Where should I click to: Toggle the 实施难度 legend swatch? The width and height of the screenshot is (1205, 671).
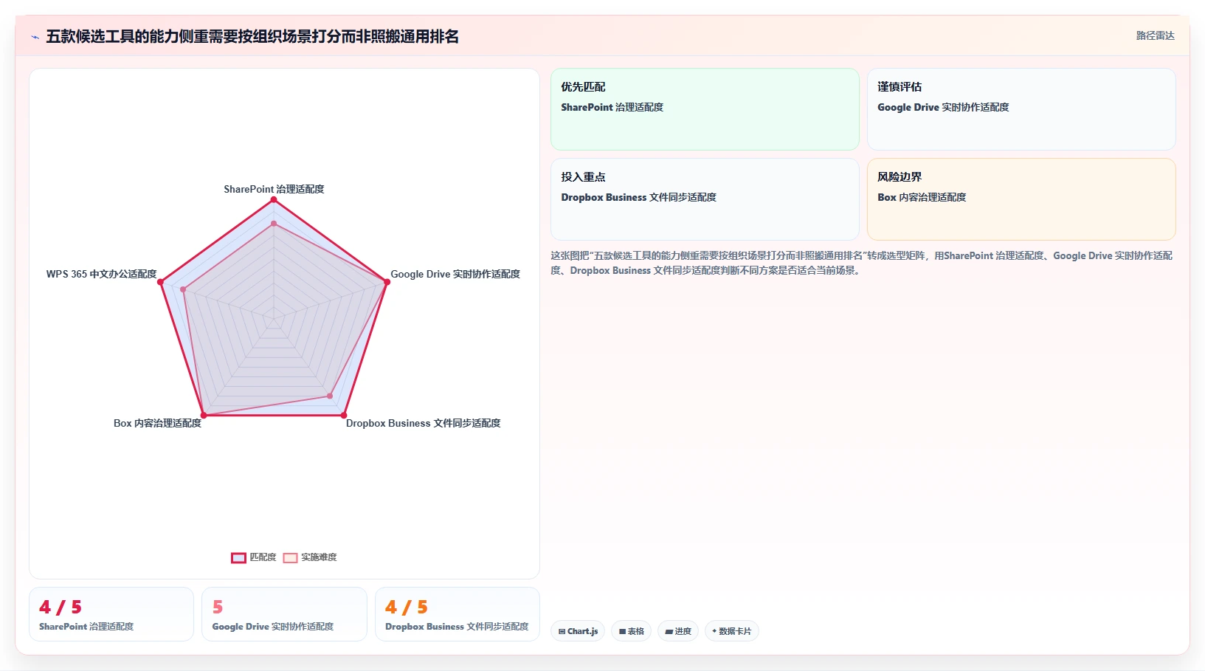[x=290, y=558]
